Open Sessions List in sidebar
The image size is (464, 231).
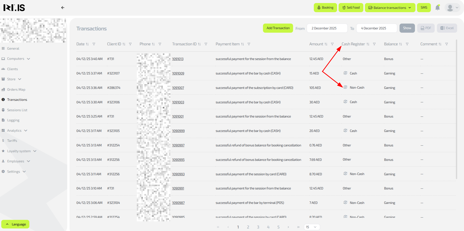pyautogui.click(x=17, y=110)
